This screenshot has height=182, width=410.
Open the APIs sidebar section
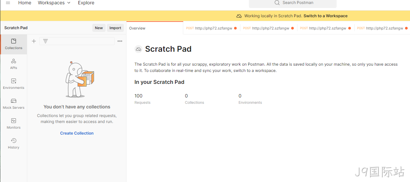[x=14, y=64]
